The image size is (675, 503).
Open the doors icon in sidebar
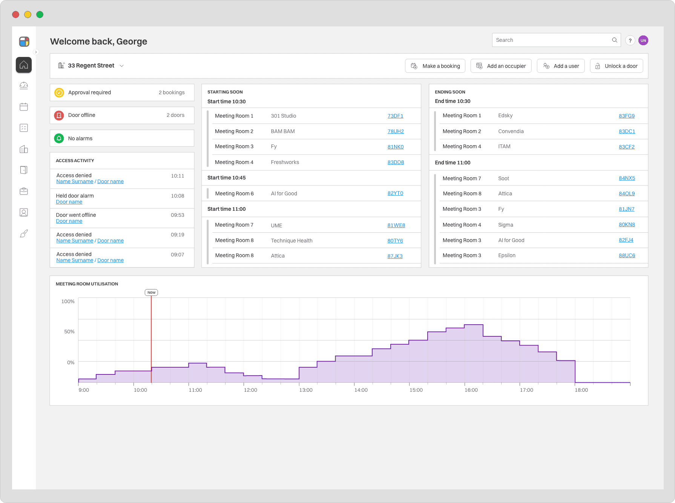24,170
